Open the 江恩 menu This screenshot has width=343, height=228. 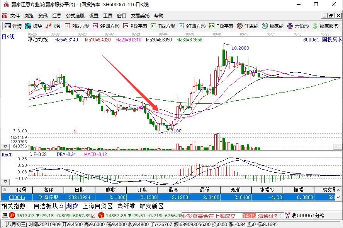coord(57,16)
